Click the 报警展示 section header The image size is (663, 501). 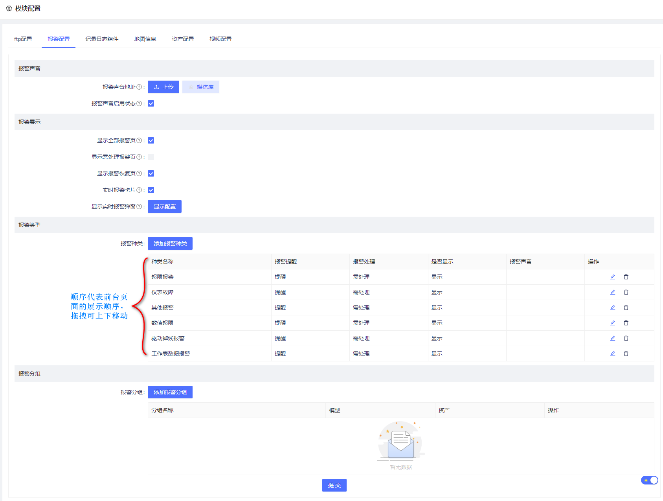334,122
